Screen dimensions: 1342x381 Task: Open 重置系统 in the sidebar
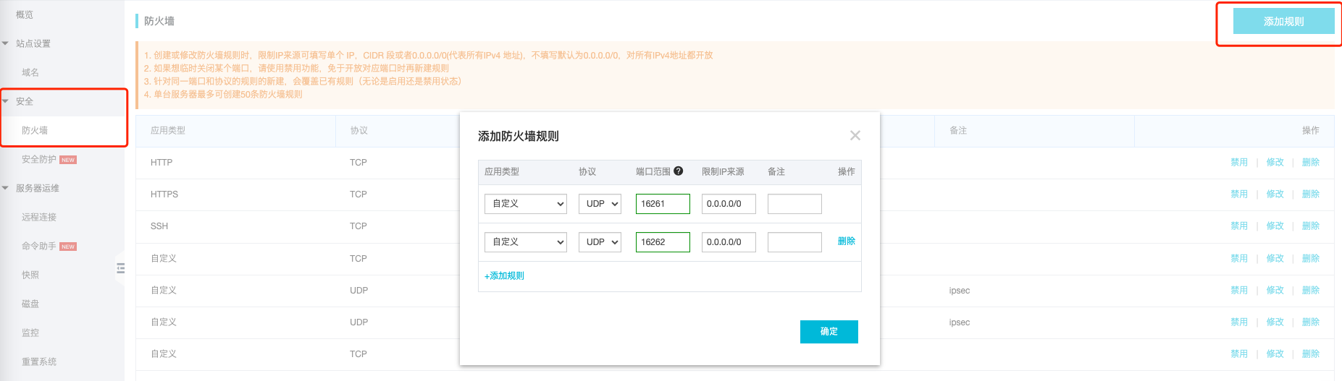point(39,361)
